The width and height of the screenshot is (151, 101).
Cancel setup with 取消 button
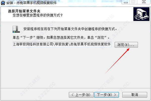[135, 95]
